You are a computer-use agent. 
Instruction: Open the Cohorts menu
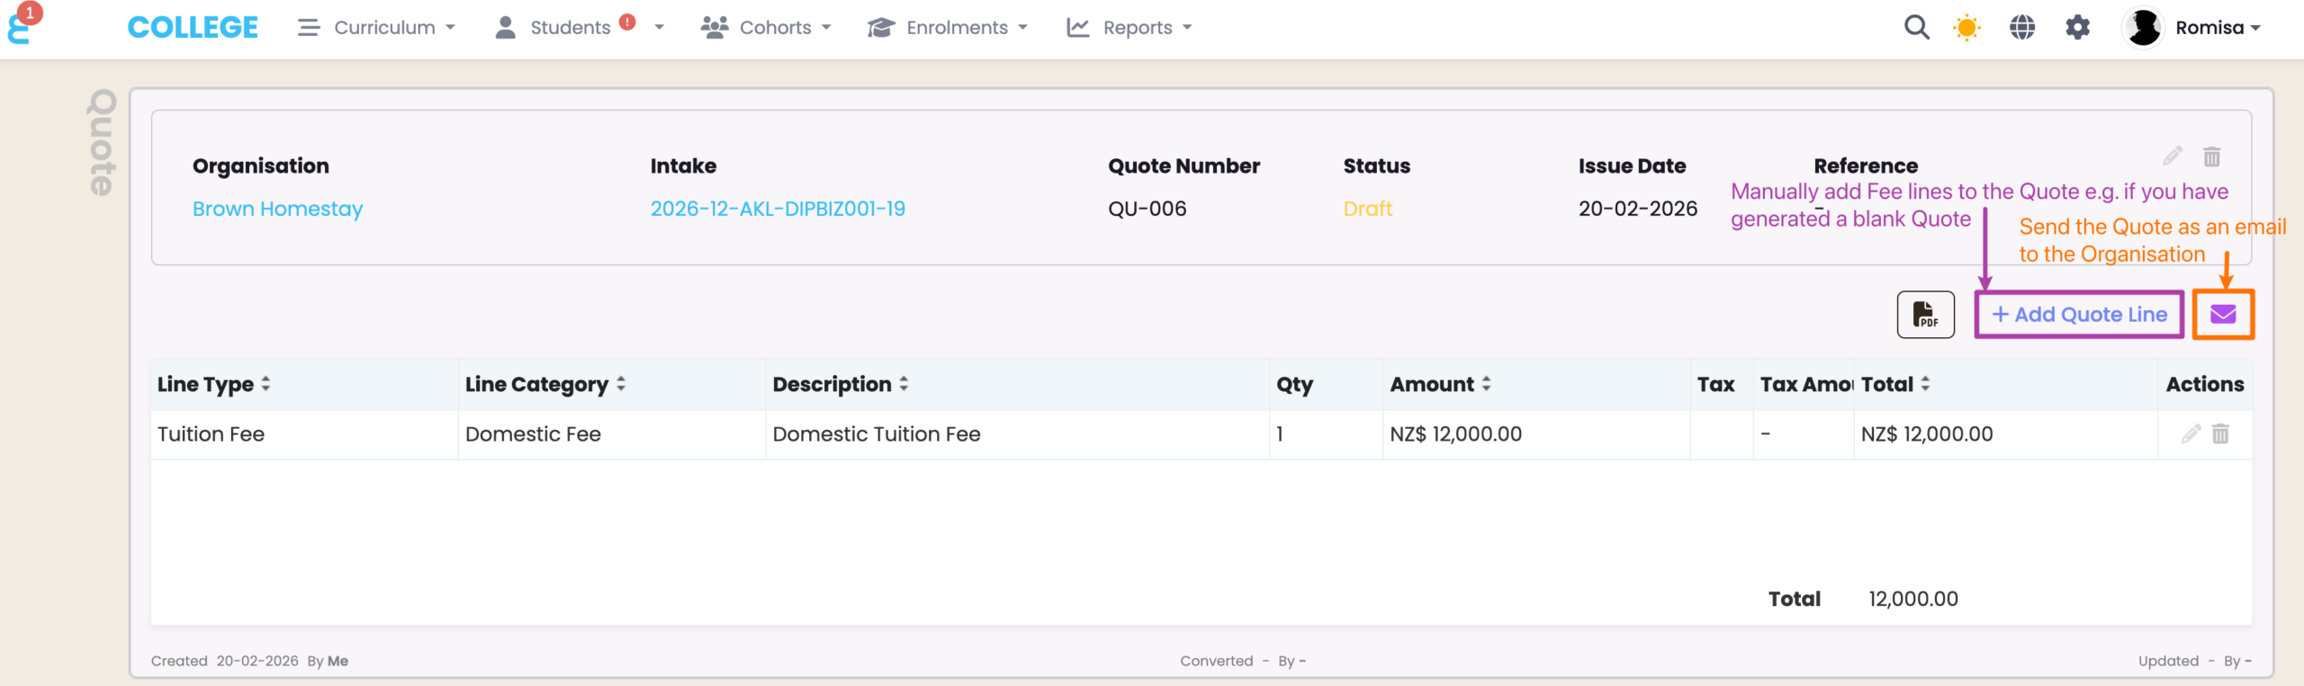point(766,28)
